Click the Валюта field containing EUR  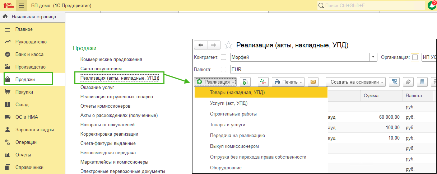tap(333, 69)
